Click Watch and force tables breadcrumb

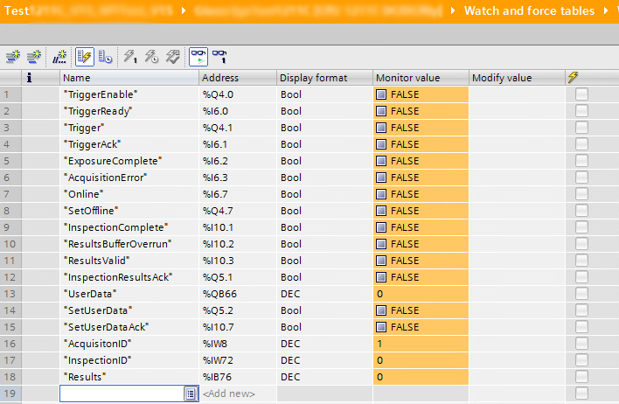tap(529, 11)
